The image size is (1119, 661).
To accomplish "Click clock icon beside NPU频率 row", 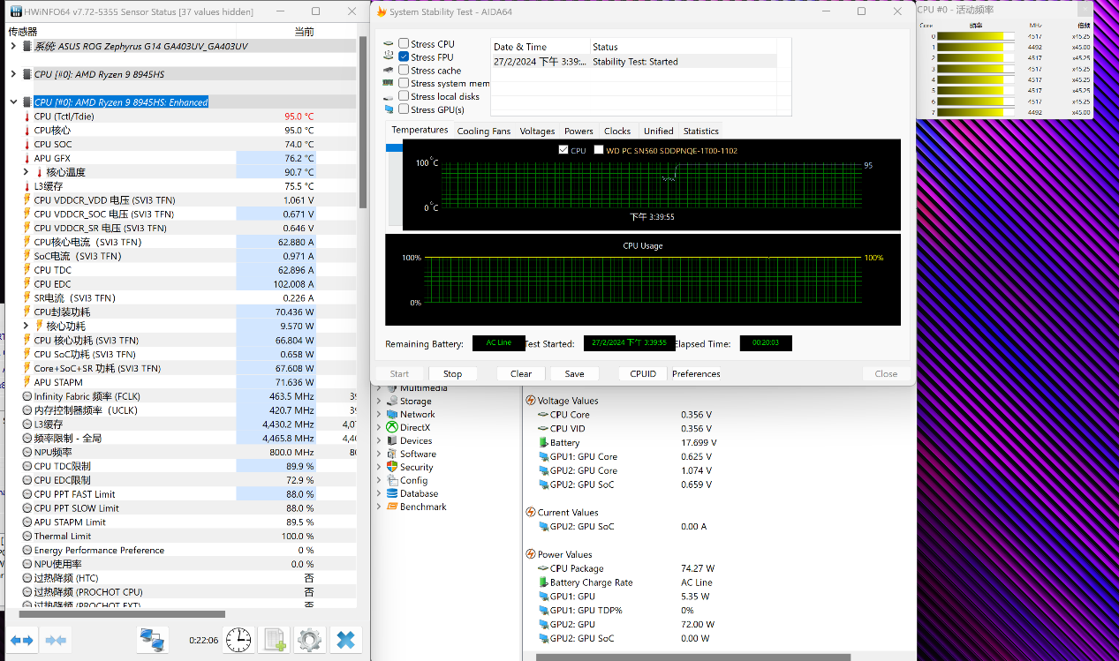I will (x=26, y=452).
